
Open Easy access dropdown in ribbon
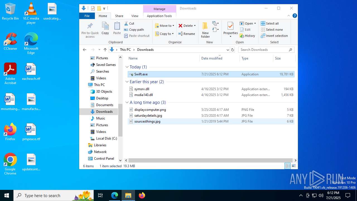pyautogui.click(x=216, y=30)
